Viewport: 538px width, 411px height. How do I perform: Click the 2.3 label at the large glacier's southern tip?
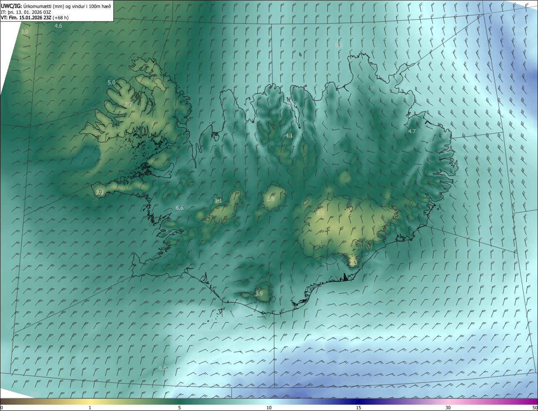pos(353,263)
